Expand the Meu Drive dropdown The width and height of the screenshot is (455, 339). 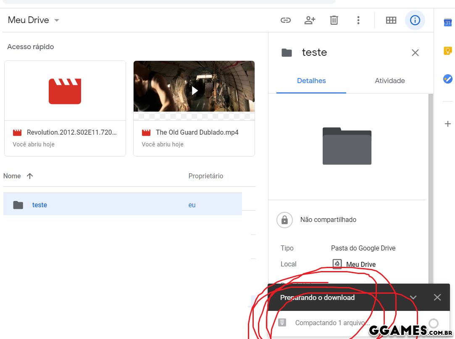pyautogui.click(x=57, y=21)
